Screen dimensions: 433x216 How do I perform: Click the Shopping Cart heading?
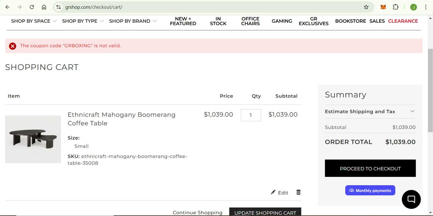point(42,67)
